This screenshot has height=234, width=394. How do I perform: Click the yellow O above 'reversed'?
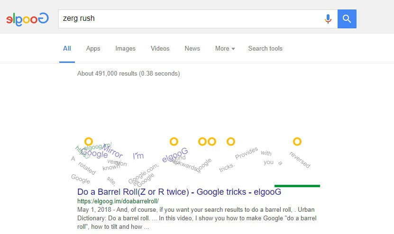point(297,141)
